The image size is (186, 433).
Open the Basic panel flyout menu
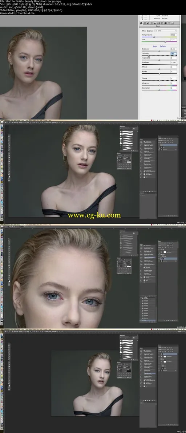coord(178,26)
